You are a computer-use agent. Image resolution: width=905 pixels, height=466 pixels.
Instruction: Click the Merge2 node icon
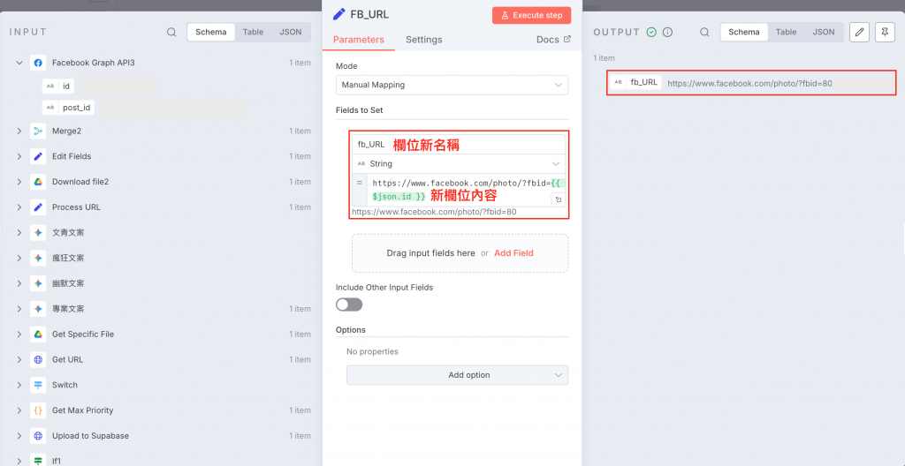coord(38,131)
